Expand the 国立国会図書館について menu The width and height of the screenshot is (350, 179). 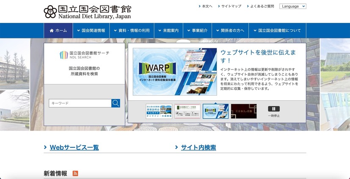coord(277,30)
